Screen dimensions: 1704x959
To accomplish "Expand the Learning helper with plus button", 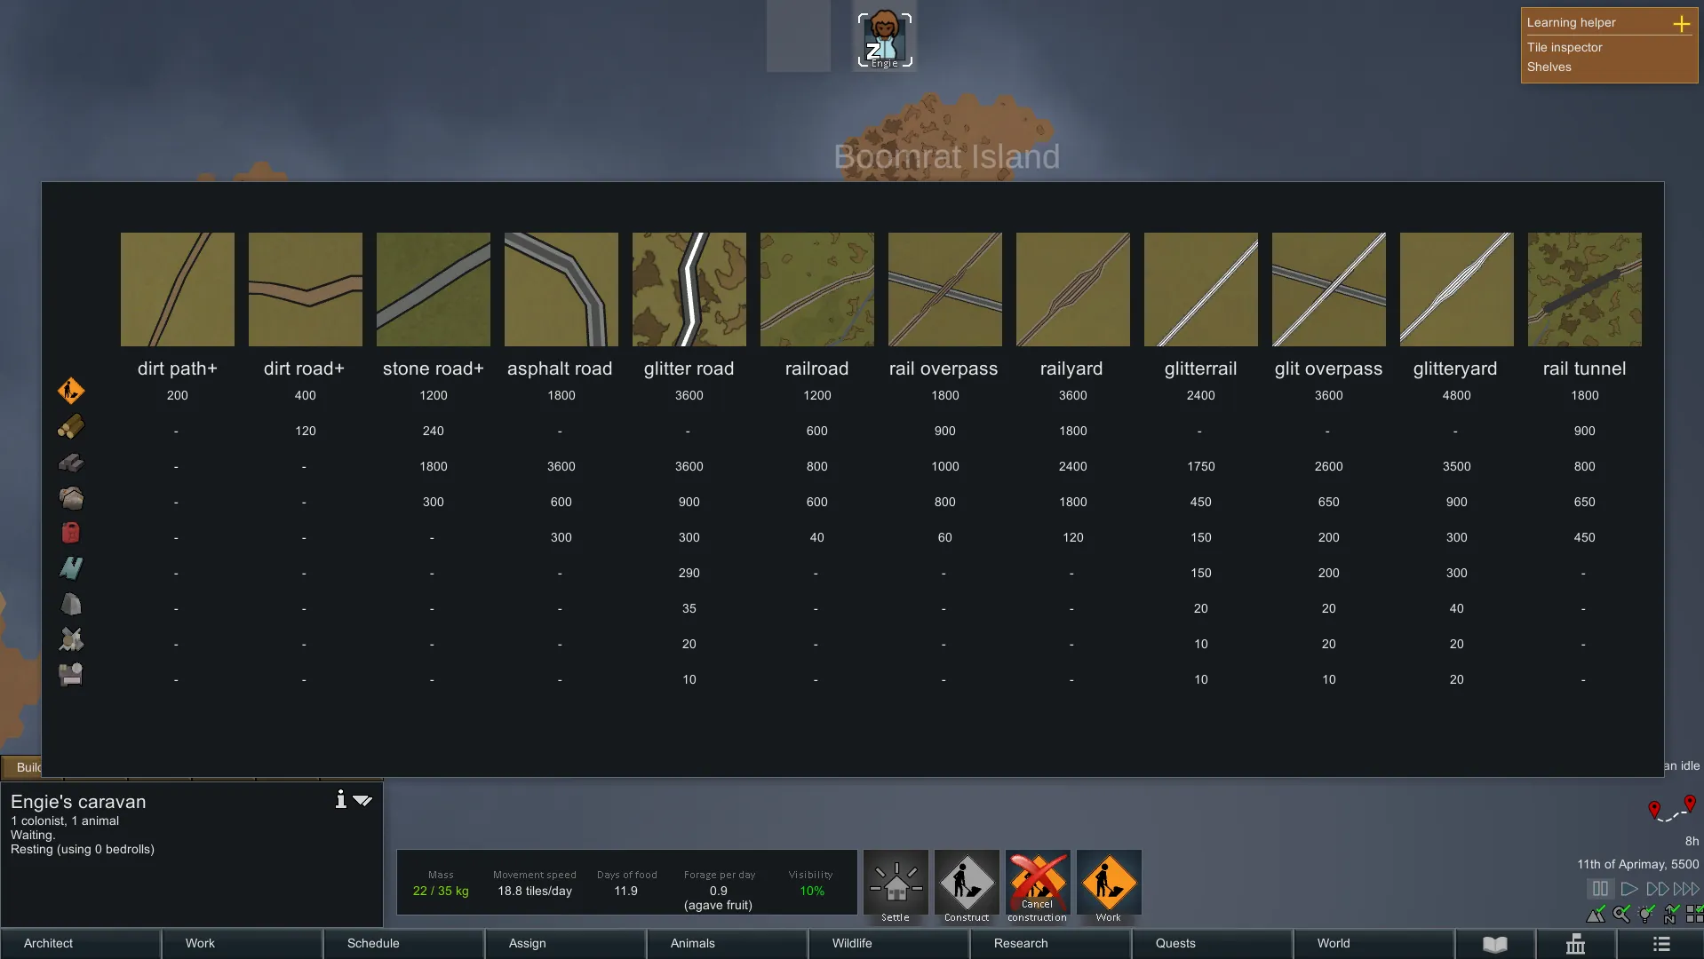I will tap(1681, 24).
